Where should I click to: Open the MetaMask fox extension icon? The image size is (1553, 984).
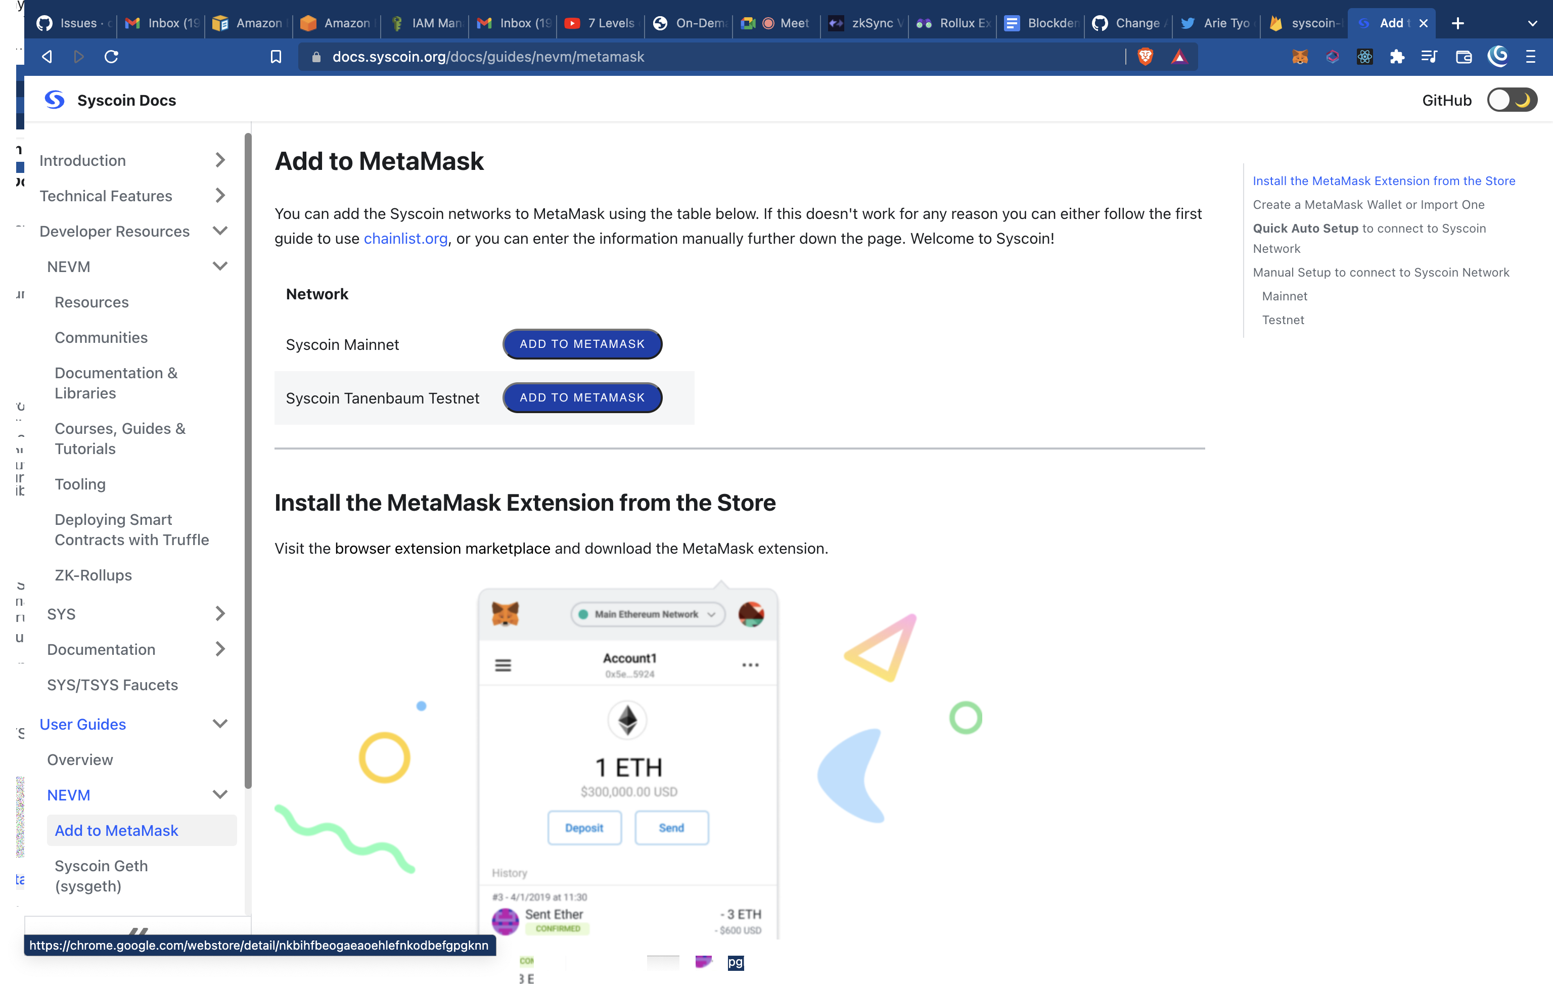(x=1300, y=57)
